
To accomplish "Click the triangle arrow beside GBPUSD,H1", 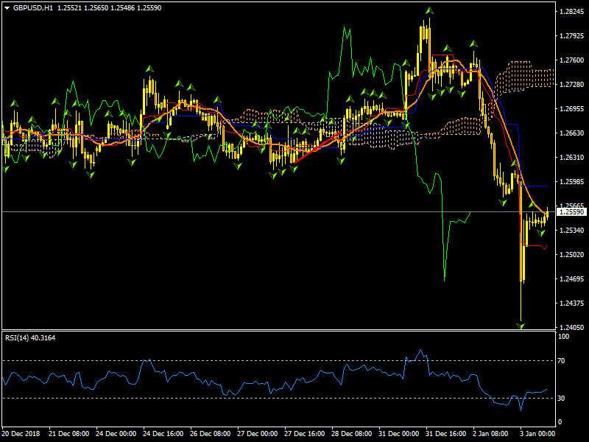I will coord(7,7).
